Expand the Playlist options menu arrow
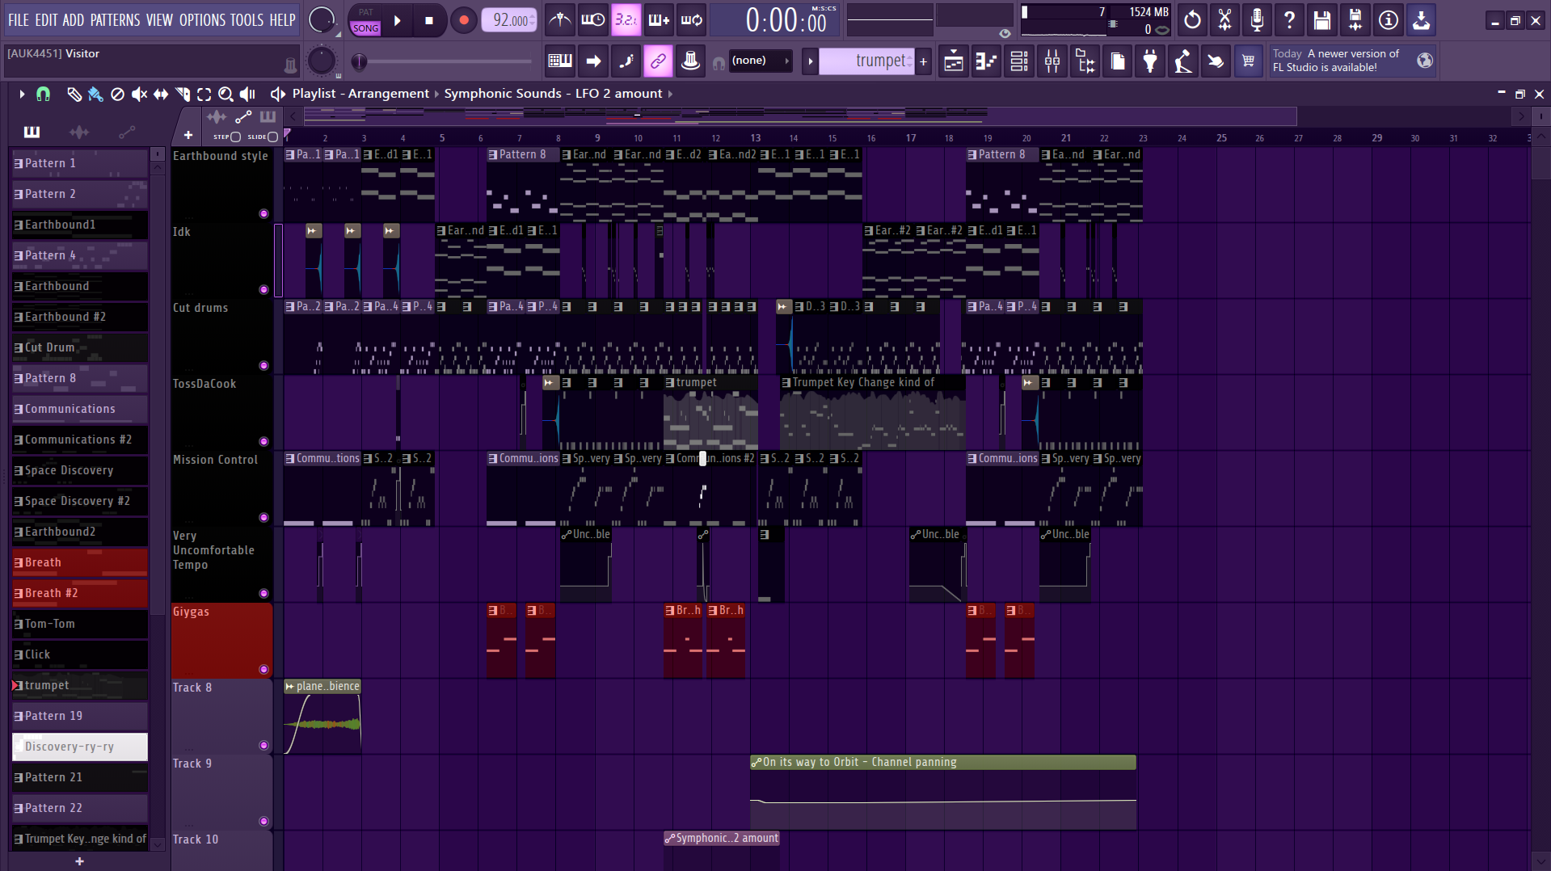The width and height of the screenshot is (1551, 871). point(22,95)
